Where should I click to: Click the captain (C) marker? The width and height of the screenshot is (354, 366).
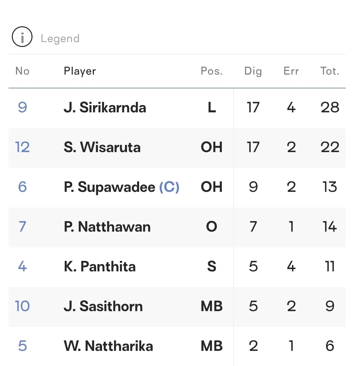[169, 187]
